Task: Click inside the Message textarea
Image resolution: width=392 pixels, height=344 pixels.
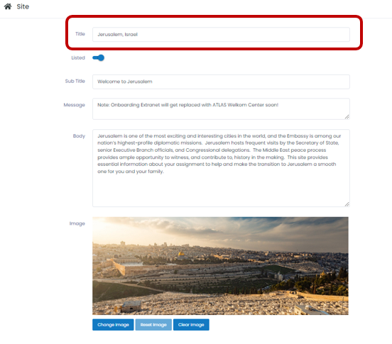Action: pyautogui.click(x=221, y=109)
